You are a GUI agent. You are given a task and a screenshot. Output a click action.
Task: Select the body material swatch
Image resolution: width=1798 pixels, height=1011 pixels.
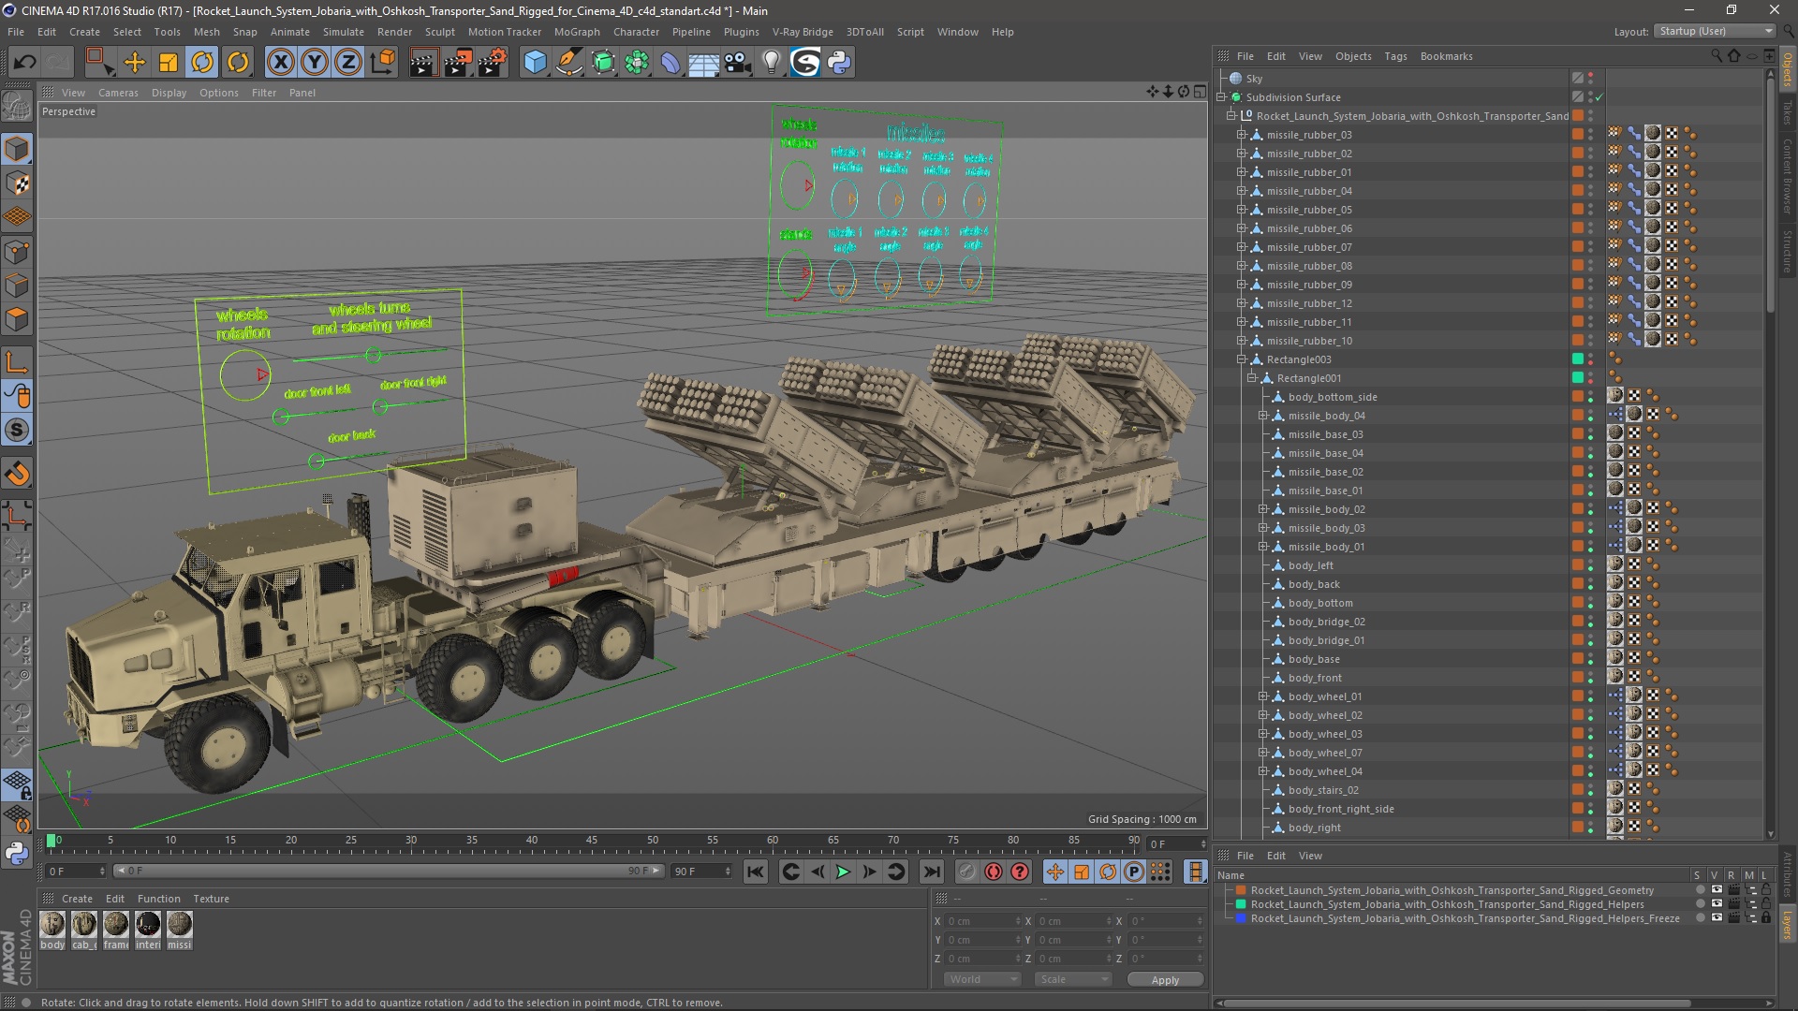pos(52,930)
